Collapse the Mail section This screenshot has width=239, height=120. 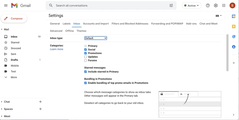point(2,29)
